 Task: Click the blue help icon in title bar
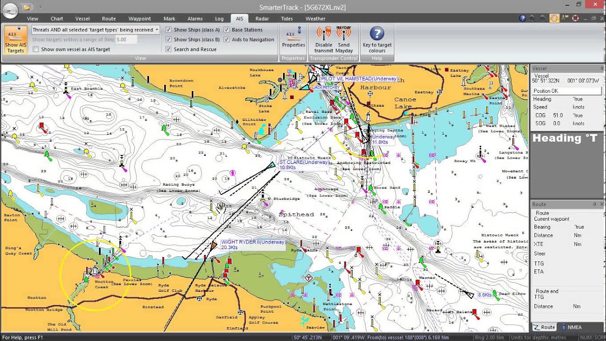(x=523, y=18)
